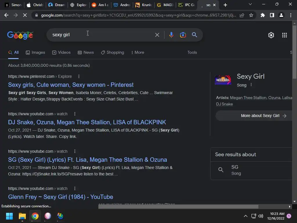Submit search with the magnifier icon
The height and width of the screenshot is (223, 297).
(x=194, y=35)
